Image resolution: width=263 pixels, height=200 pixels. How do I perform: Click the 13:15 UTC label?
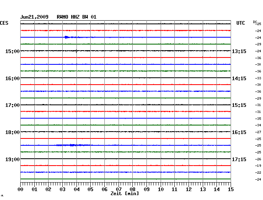239,51
